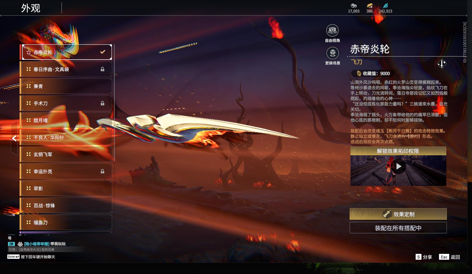The height and width of the screenshot is (274, 472).
Task: Click the brush icon inside 效果定制 button
Action: point(387,214)
